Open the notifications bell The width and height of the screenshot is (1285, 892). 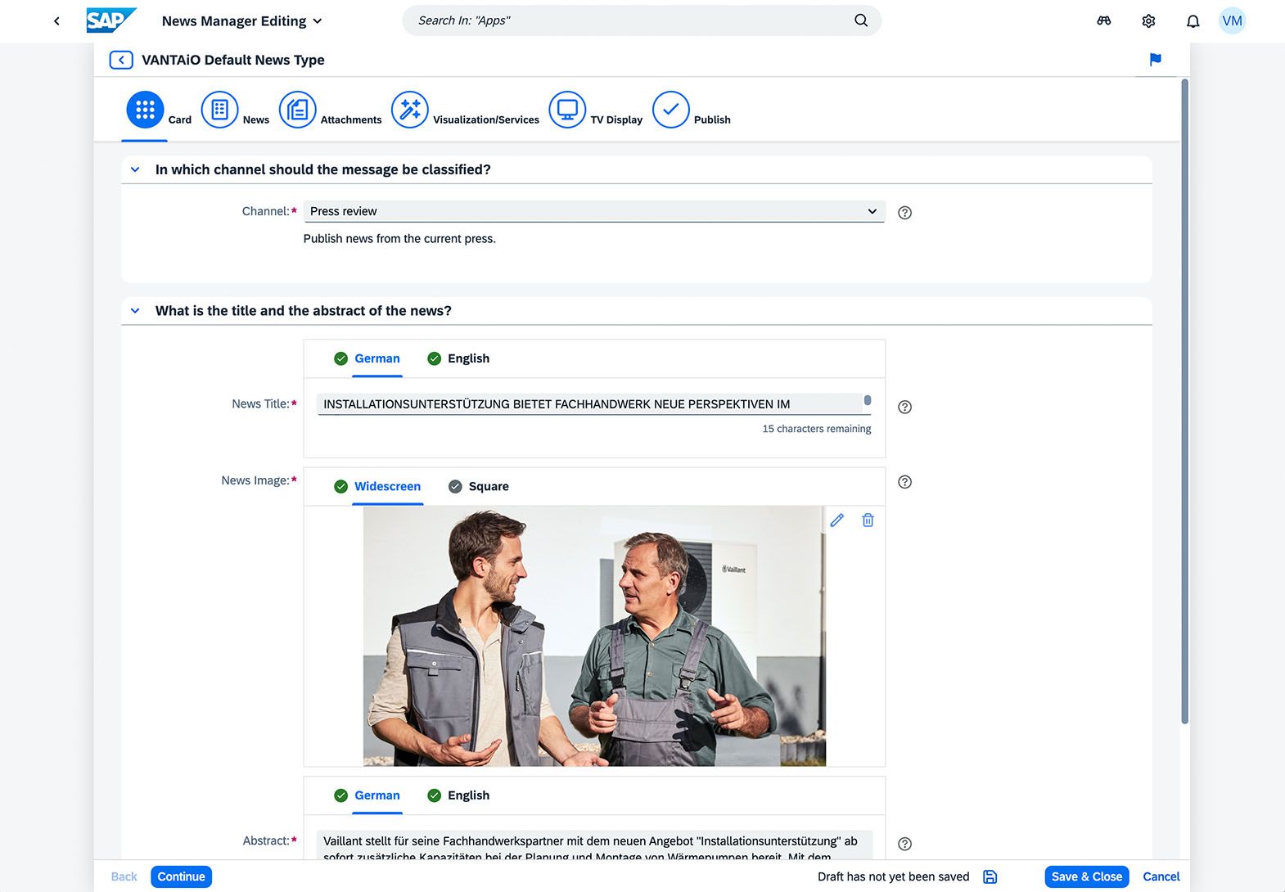pyautogui.click(x=1193, y=21)
